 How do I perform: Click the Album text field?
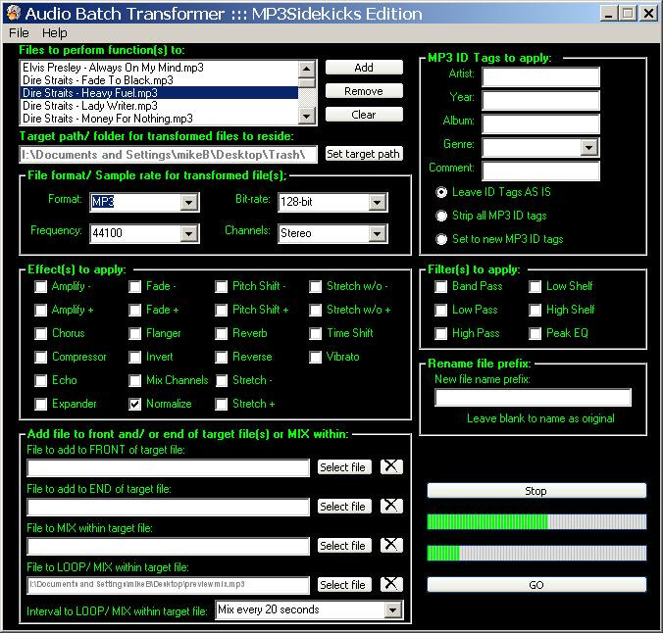(x=540, y=124)
